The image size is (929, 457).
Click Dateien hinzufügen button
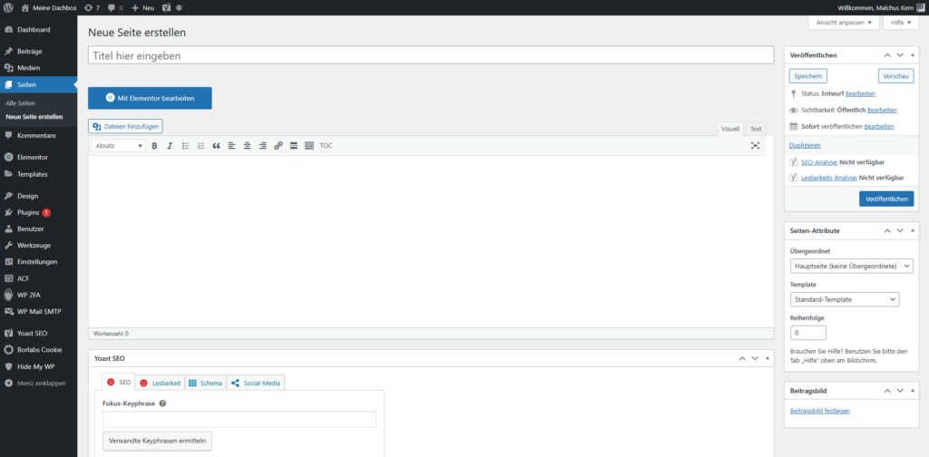(125, 126)
